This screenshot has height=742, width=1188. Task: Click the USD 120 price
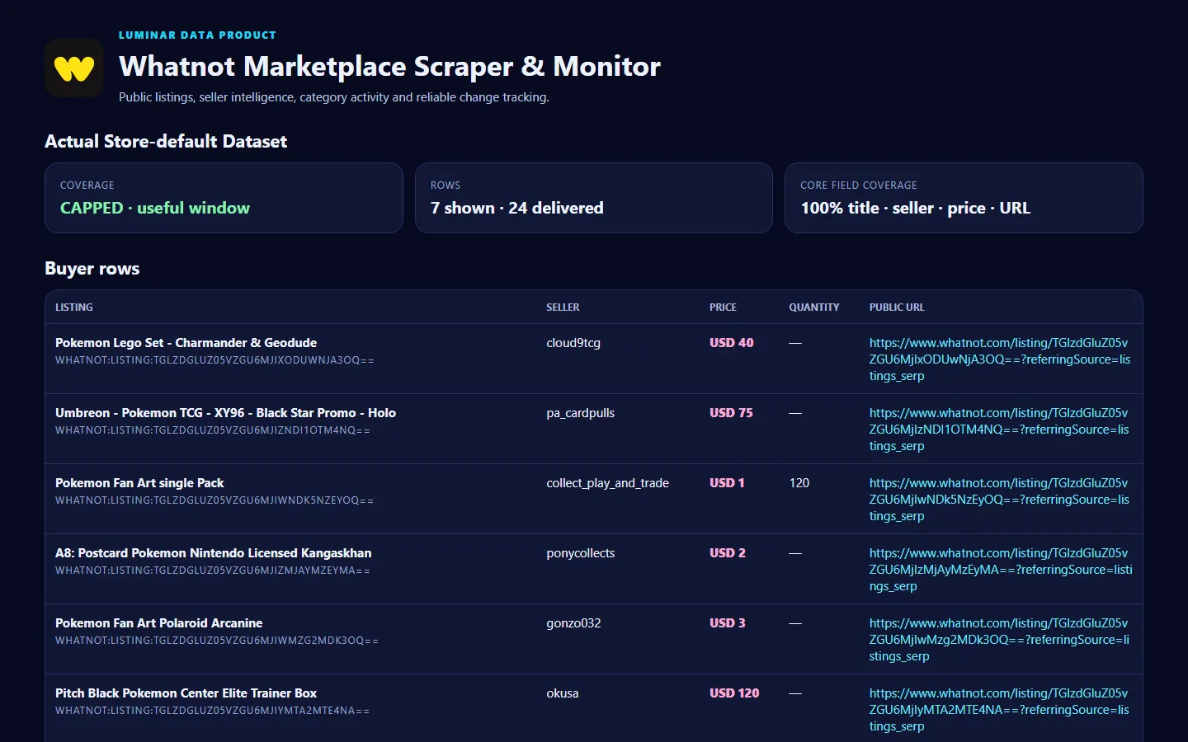734,693
